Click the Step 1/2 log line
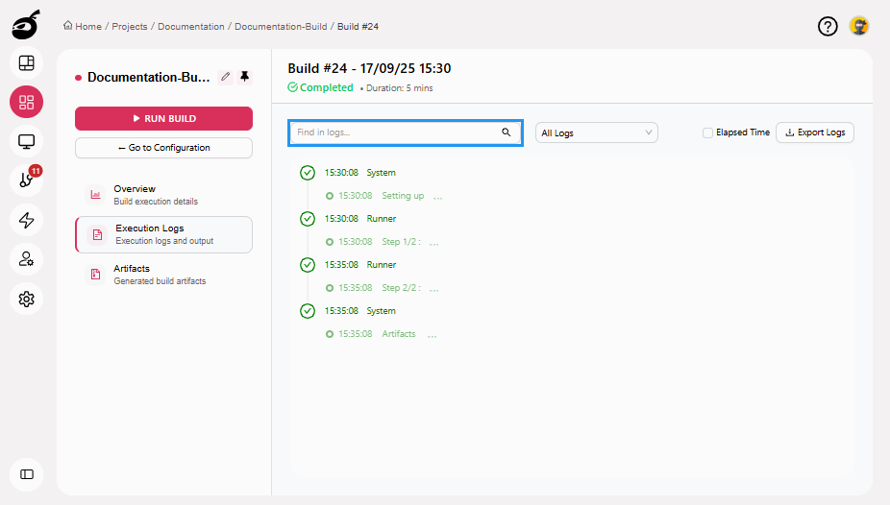Screen dimensions: 890x505 tap(402, 241)
